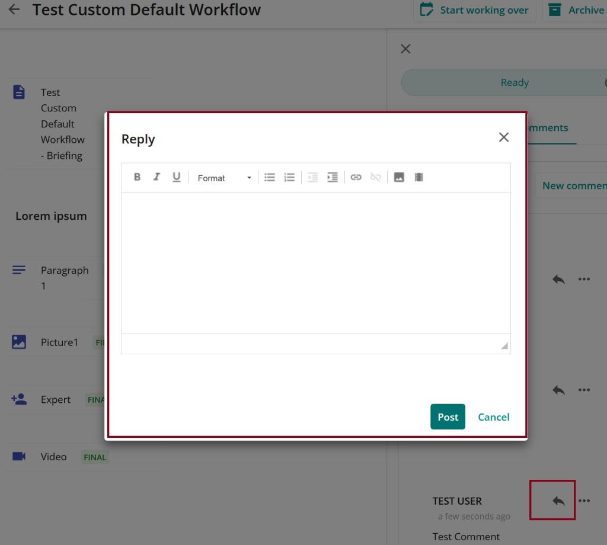This screenshot has height=545, width=607.
Task: Insert a numbered list
Action: pos(289,177)
